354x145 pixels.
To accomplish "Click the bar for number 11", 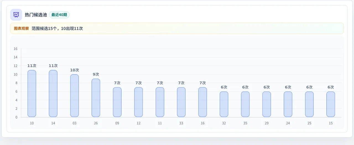I will pyautogui.click(x=160, y=102).
